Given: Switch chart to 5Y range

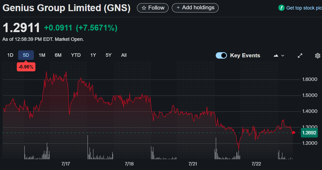Looking at the screenshot, I should [x=109, y=55].
